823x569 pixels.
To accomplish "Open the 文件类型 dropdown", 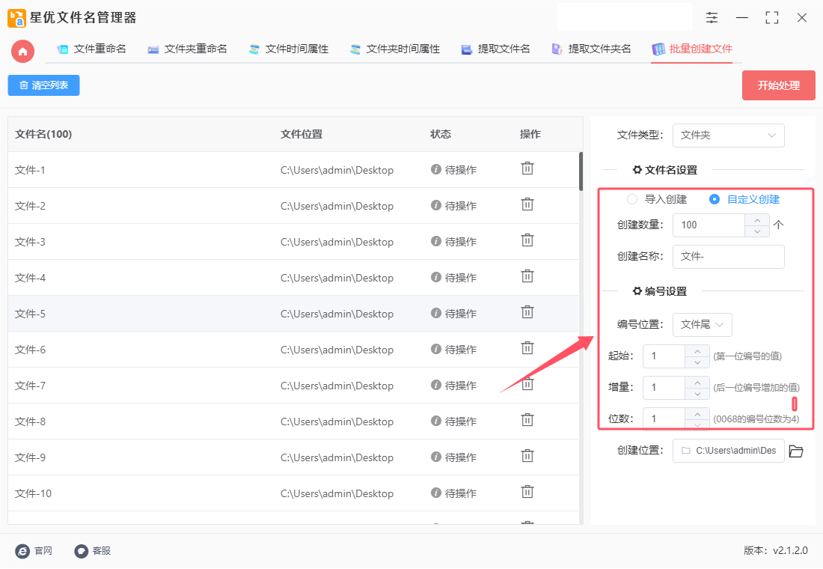I will 728,136.
